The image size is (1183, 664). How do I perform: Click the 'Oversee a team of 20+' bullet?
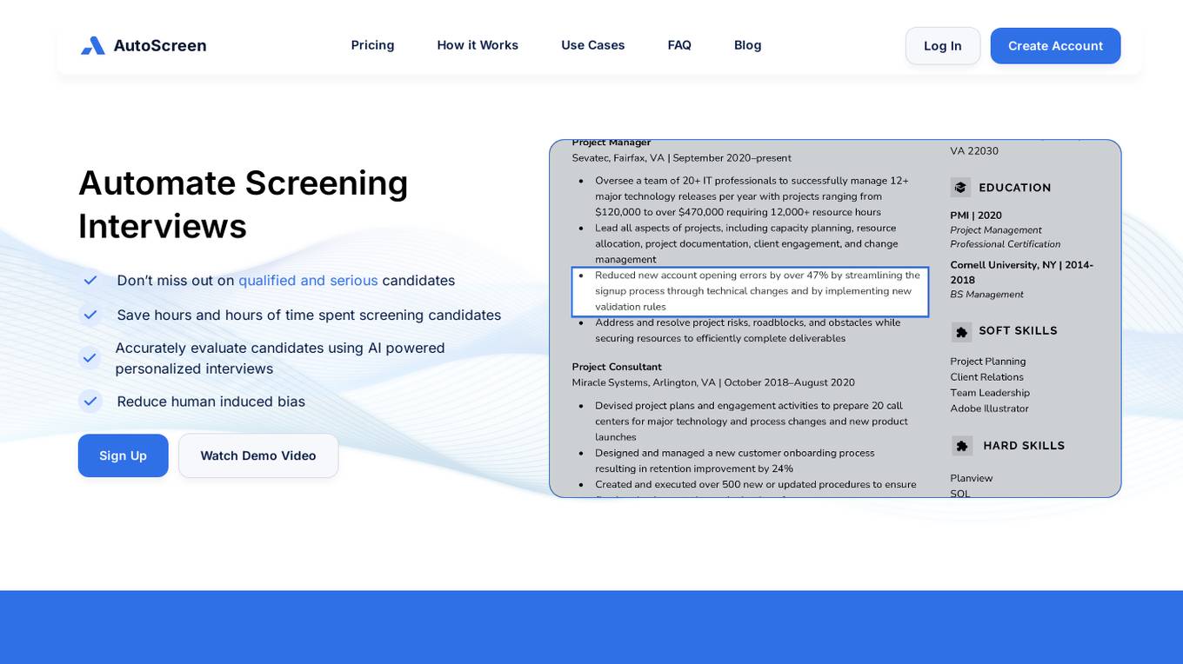click(x=752, y=196)
